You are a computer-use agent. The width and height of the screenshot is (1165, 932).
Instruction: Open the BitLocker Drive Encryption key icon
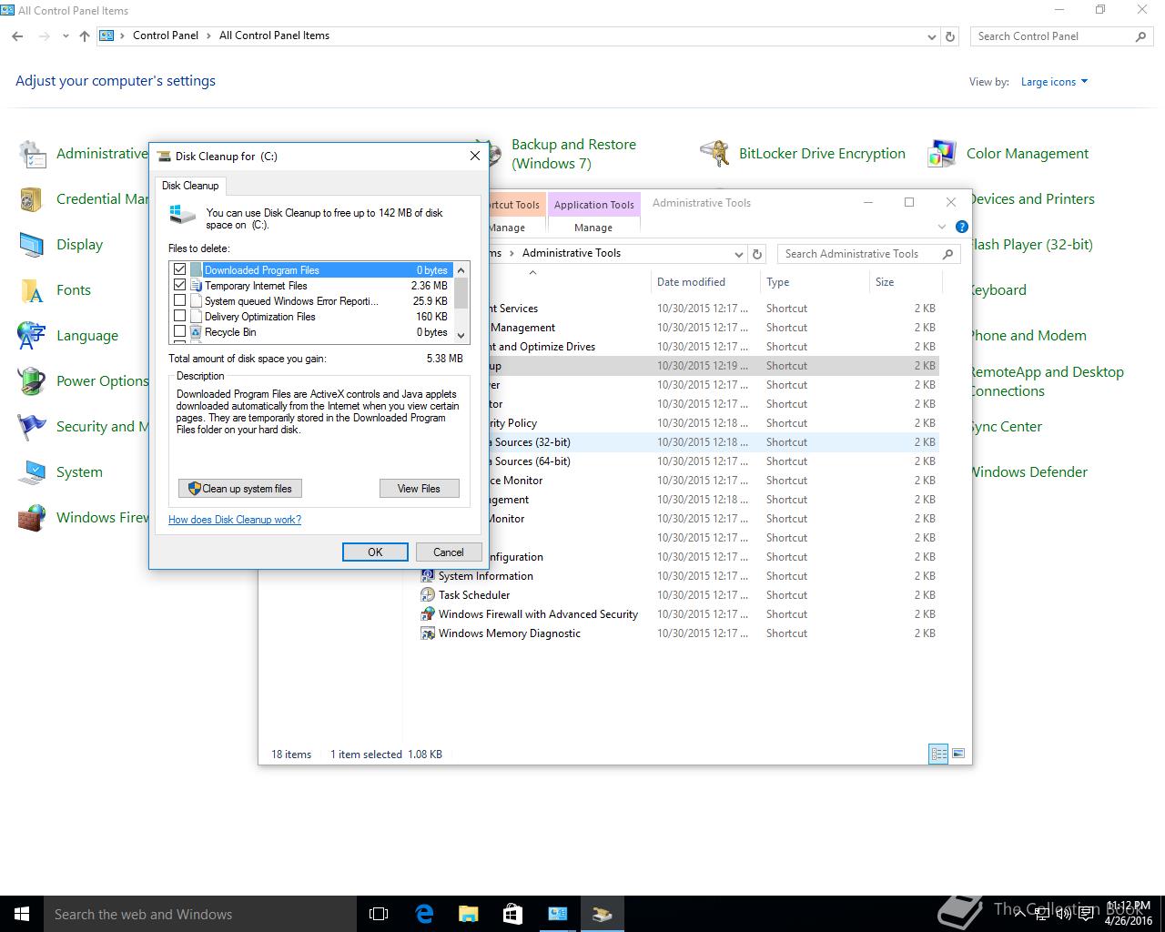click(x=715, y=154)
